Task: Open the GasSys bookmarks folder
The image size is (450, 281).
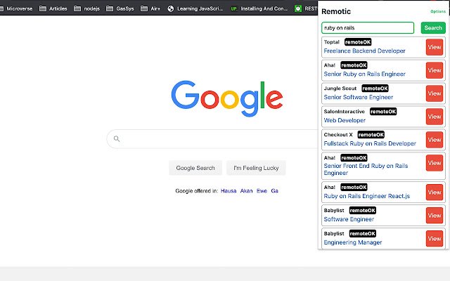Action: 120,8
